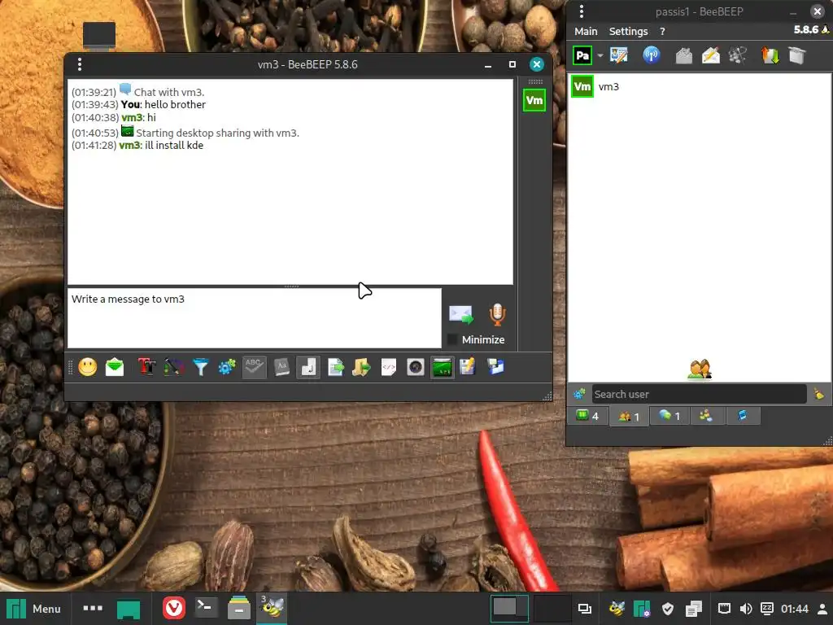Clear search with the broom icon

[x=818, y=394]
